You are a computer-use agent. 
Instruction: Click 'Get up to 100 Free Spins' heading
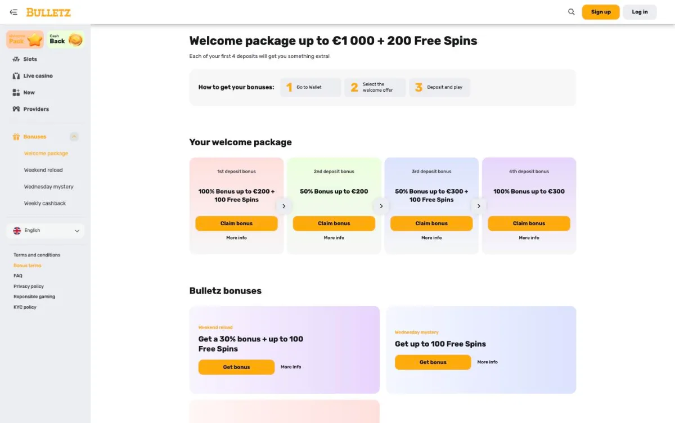coord(440,344)
